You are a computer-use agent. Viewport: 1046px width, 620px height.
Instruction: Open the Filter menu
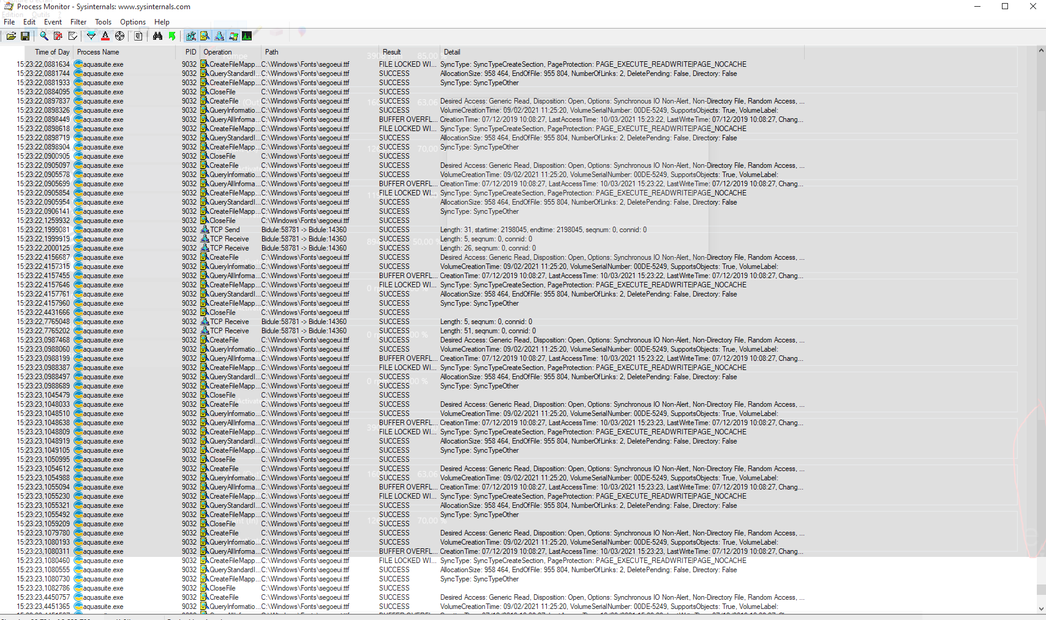(78, 22)
